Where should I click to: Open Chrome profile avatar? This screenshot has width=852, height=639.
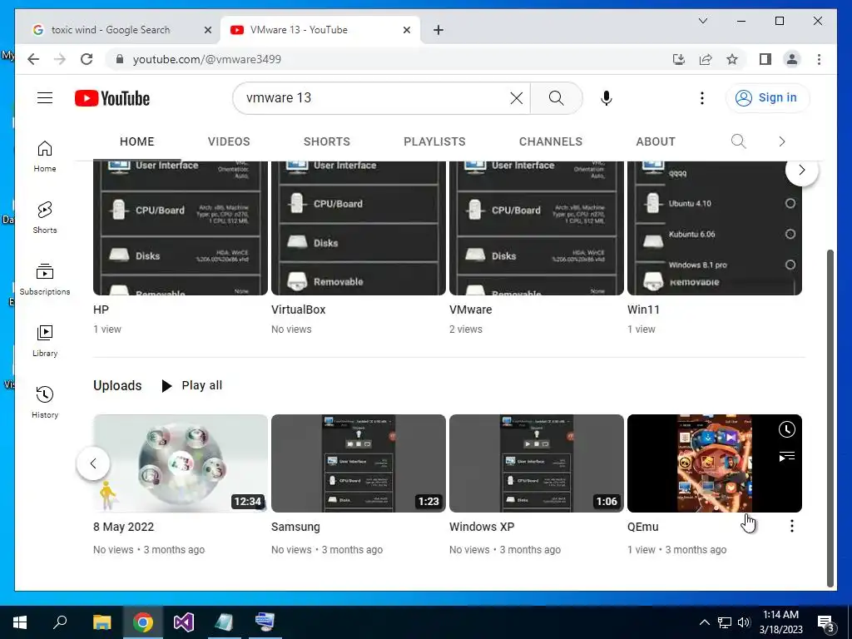[792, 59]
